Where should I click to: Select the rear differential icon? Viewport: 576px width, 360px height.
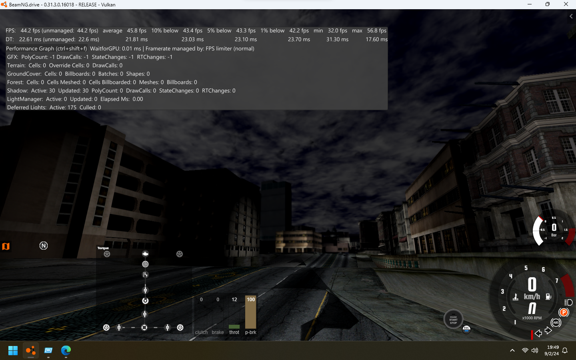[144, 328]
